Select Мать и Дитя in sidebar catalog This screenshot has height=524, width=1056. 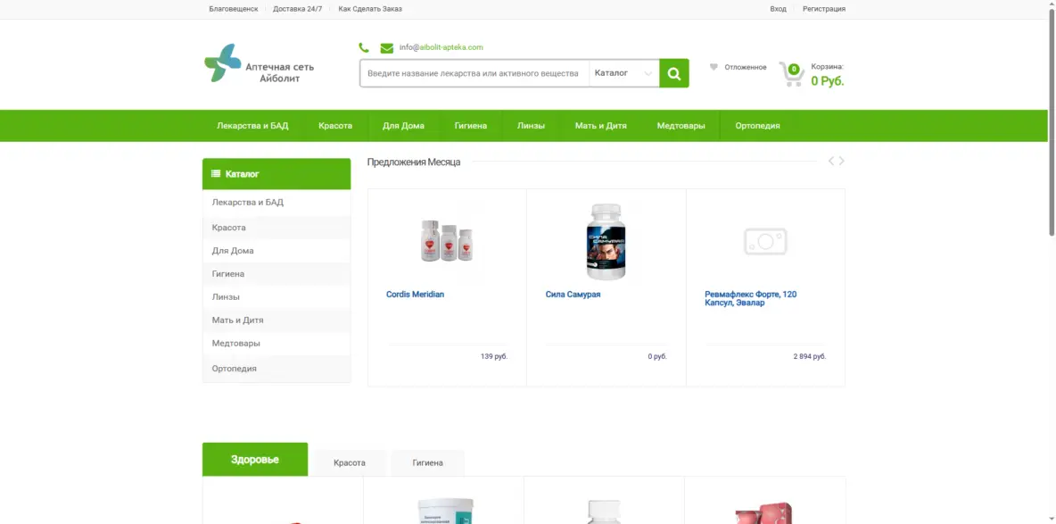(237, 320)
